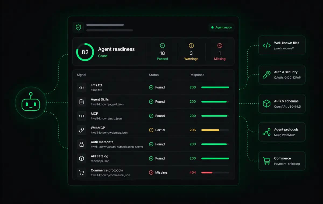
Task: Click the Agent protocols network icon
Action: point(266,132)
